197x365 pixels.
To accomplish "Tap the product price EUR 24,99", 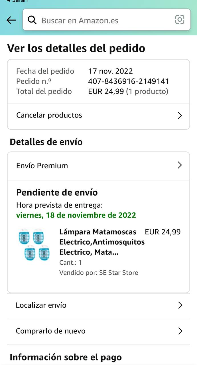I will click(x=163, y=232).
